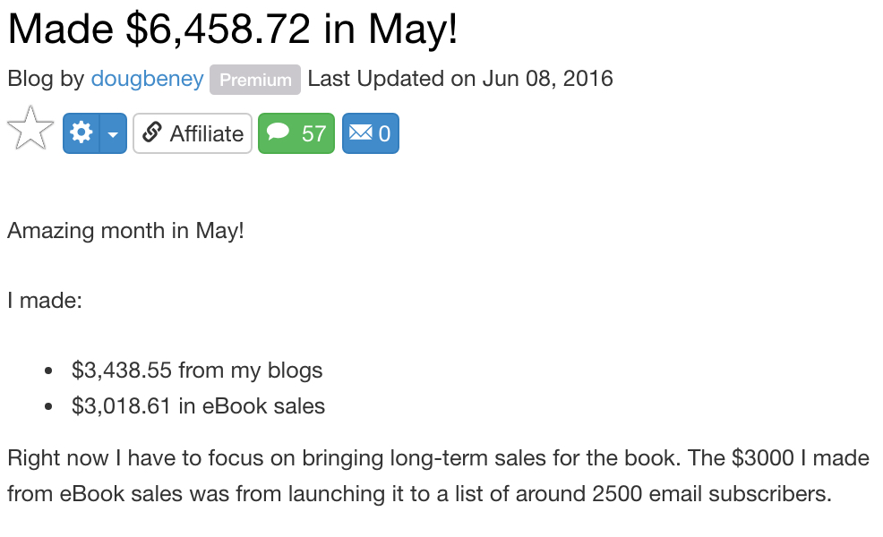Viewport: 883px width, 537px height.
Task: Click the 'Amazing month in May!' line
Action: [x=125, y=231]
